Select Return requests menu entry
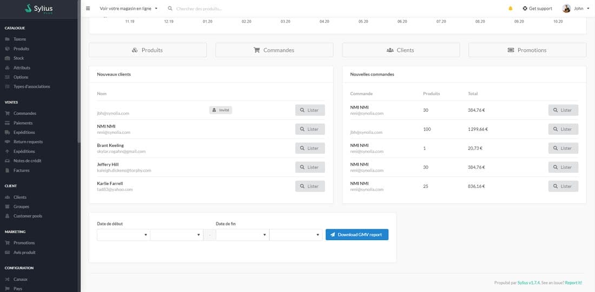595x292 pixels. [28, 141]
